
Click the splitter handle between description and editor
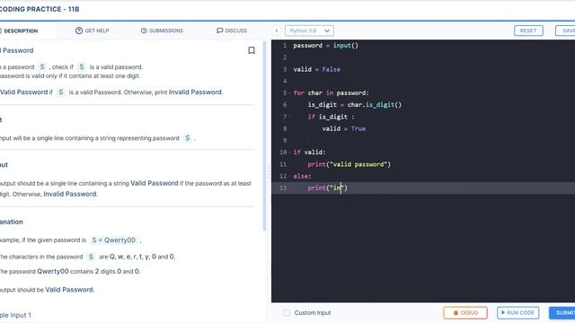point(269,171)
